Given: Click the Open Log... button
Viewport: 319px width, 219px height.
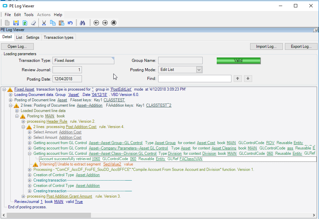Looking at the screenshot, I should [17, 46].
